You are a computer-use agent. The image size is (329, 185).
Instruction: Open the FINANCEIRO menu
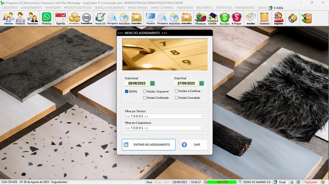(x=185, y=8)
